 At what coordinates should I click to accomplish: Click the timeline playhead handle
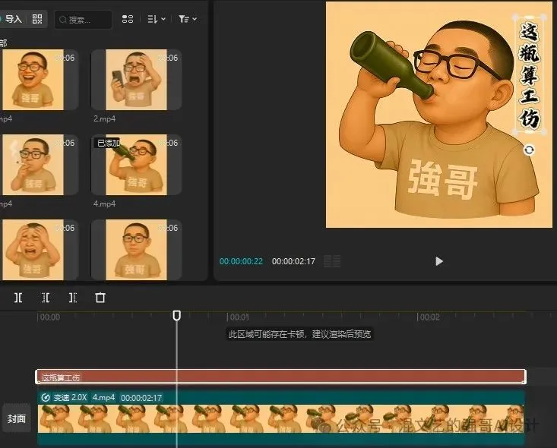point(176,315)
